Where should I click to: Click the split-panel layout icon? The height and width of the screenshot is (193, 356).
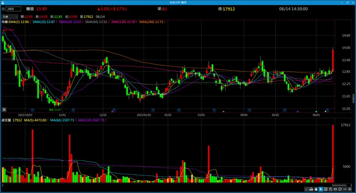point(326,189)
